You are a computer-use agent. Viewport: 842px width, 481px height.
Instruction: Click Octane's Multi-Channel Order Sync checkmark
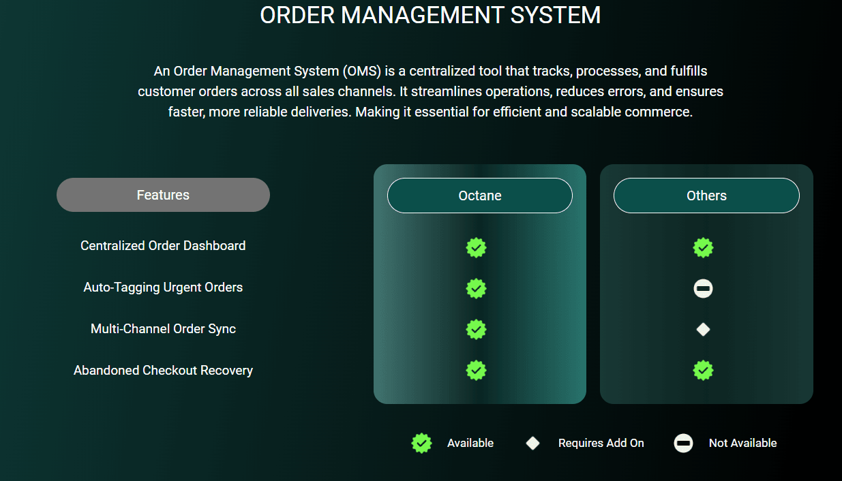pyautogui.click(x=476, y=330)
